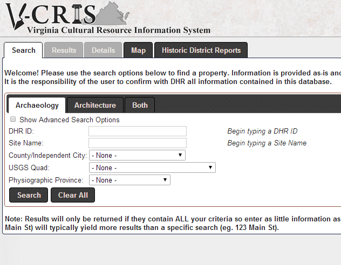
Task: Open the Results tab
Action: coord(64,50)
